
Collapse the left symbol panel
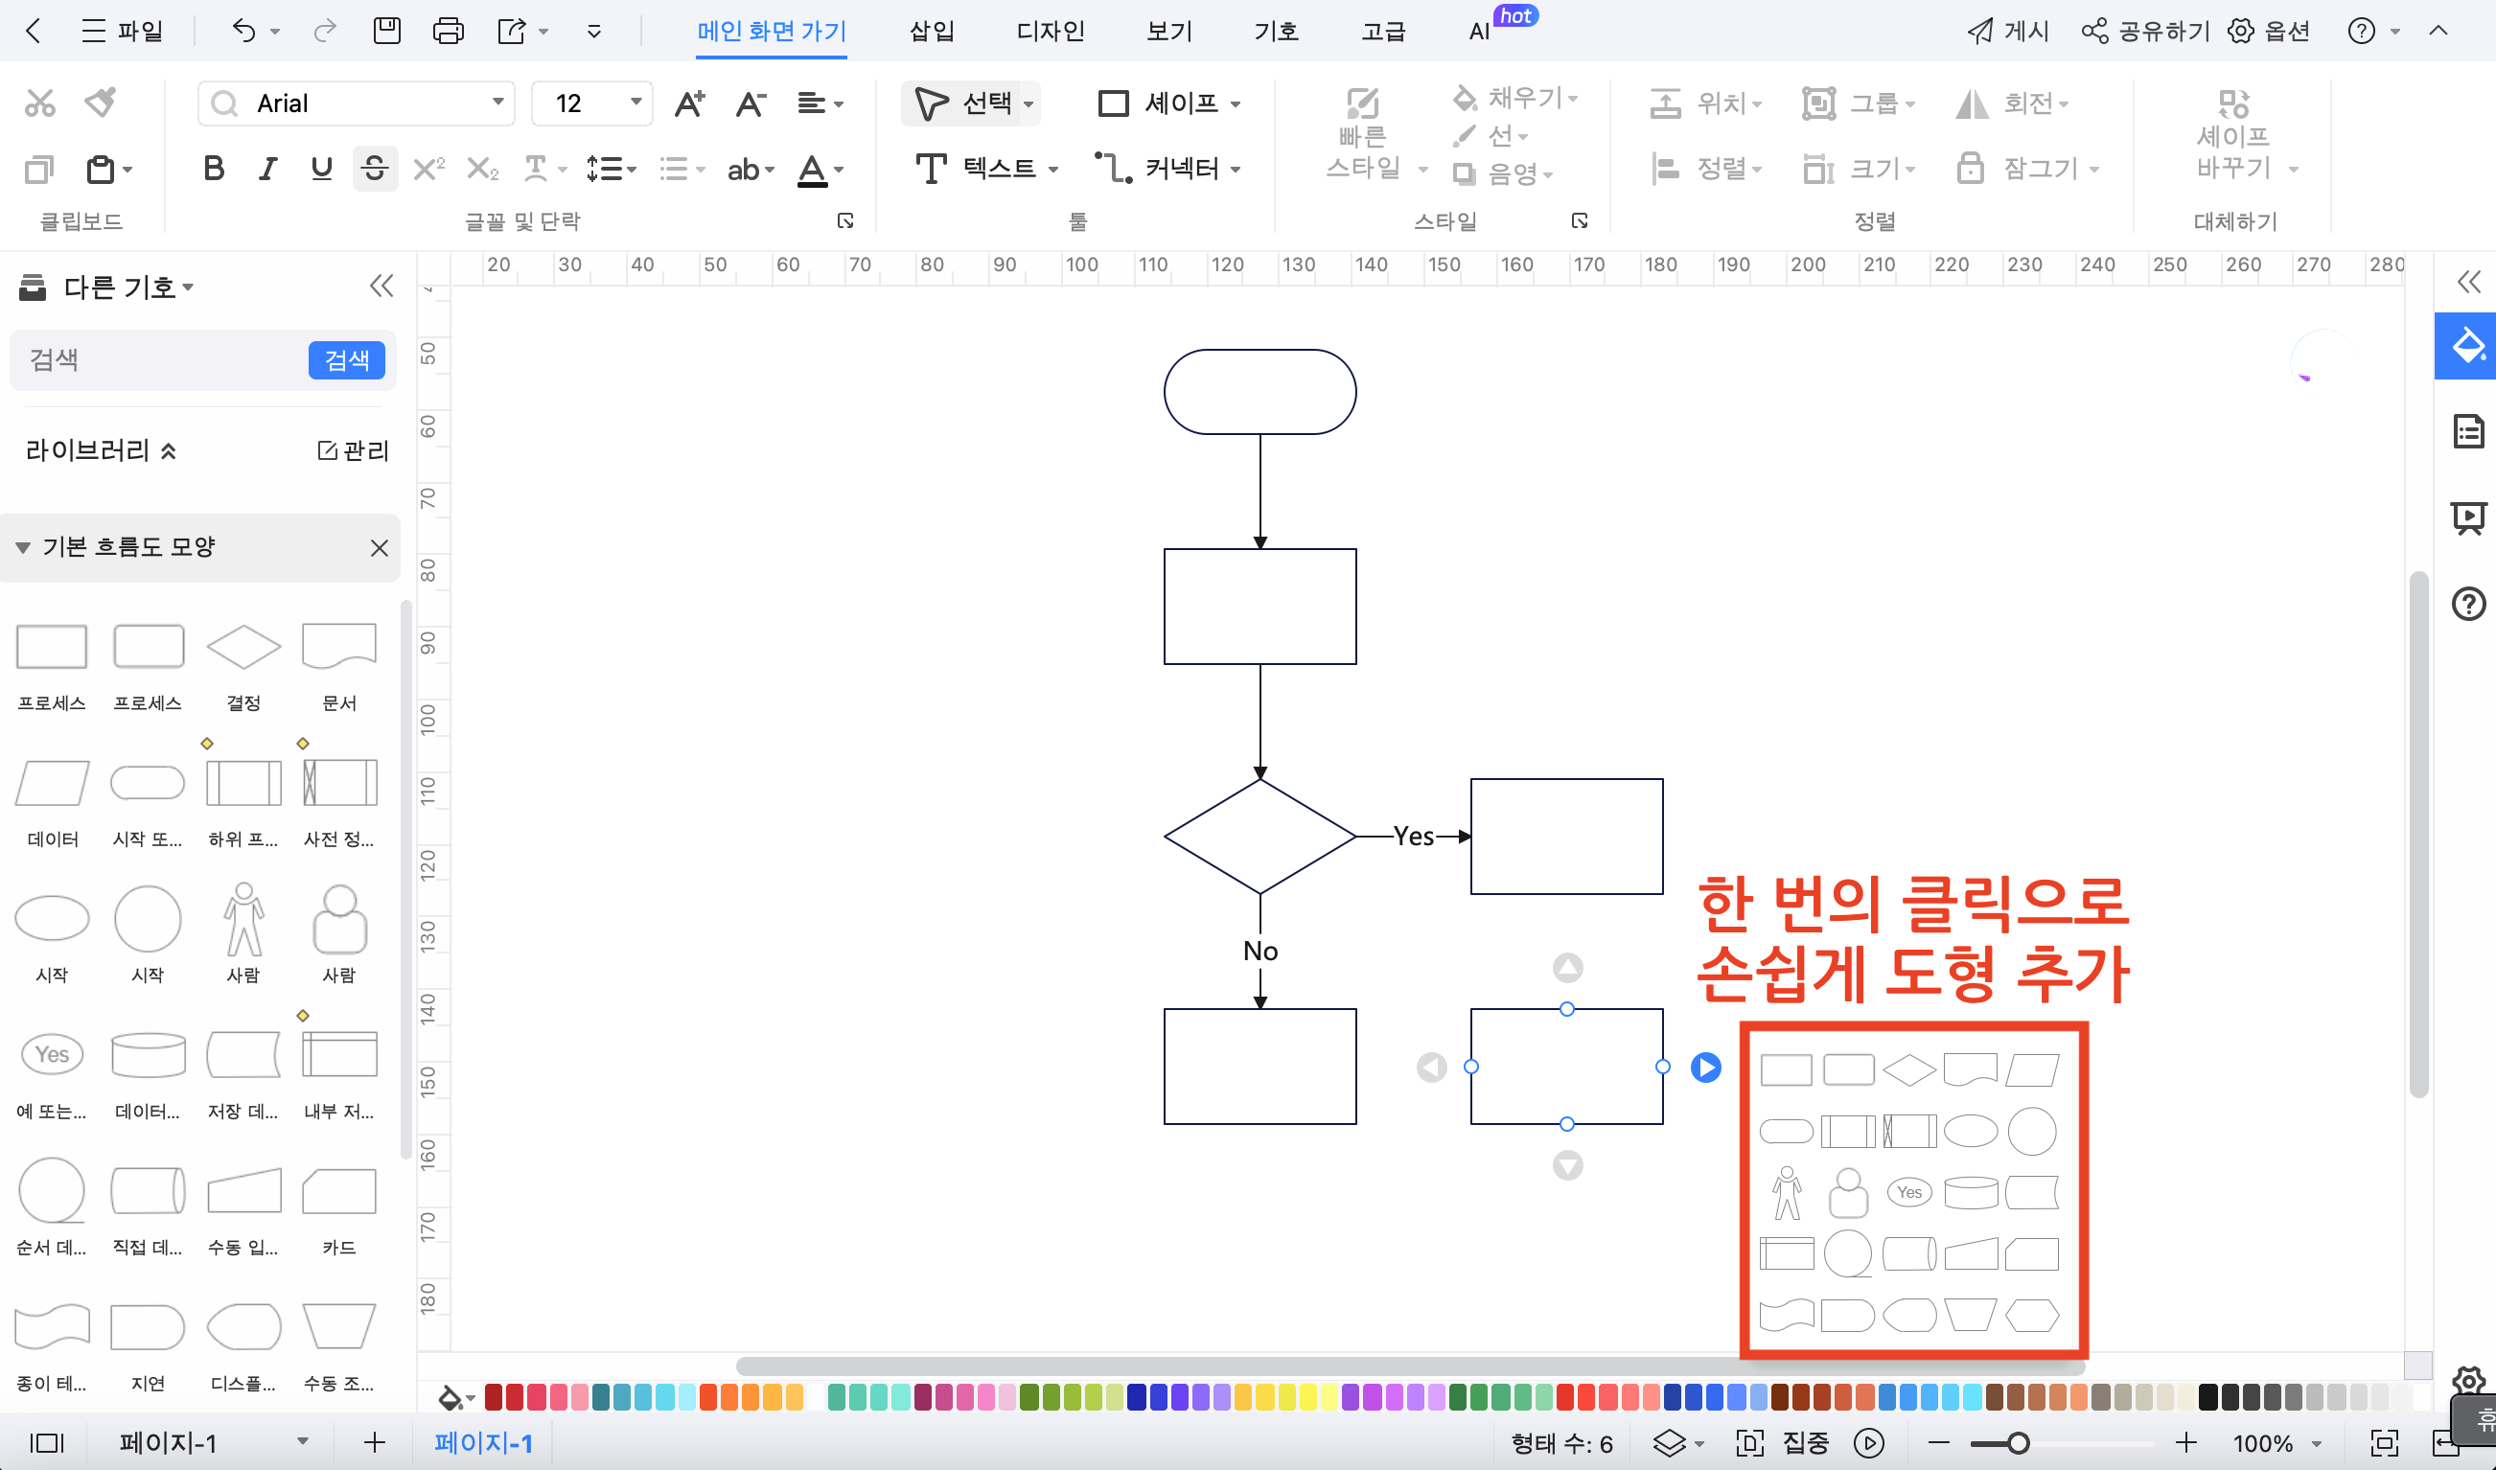[381, 287]
